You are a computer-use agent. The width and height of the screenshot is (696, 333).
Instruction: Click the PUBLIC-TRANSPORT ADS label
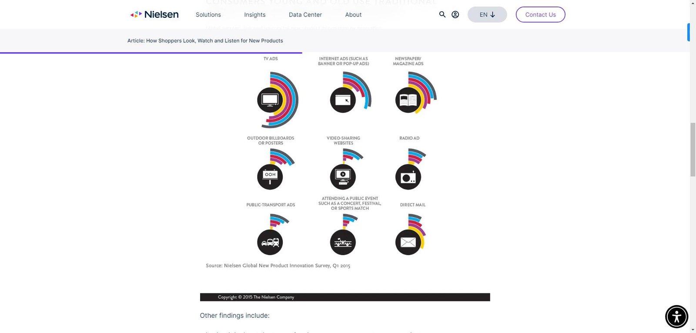(x=271, y=205)
